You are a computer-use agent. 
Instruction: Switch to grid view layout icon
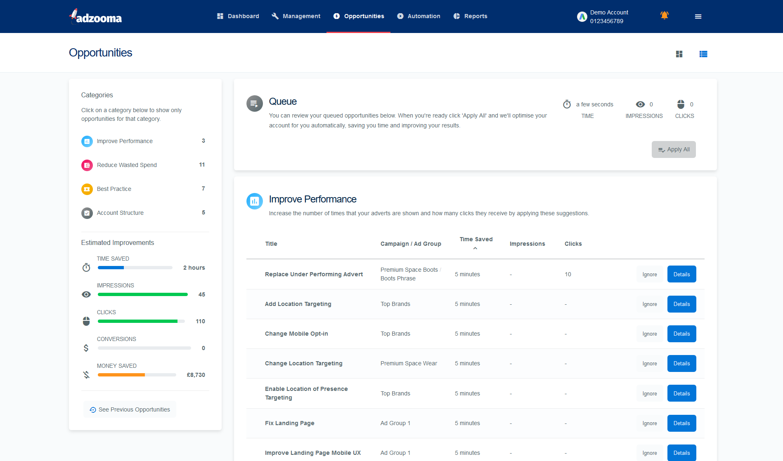[x=679, y=54]
